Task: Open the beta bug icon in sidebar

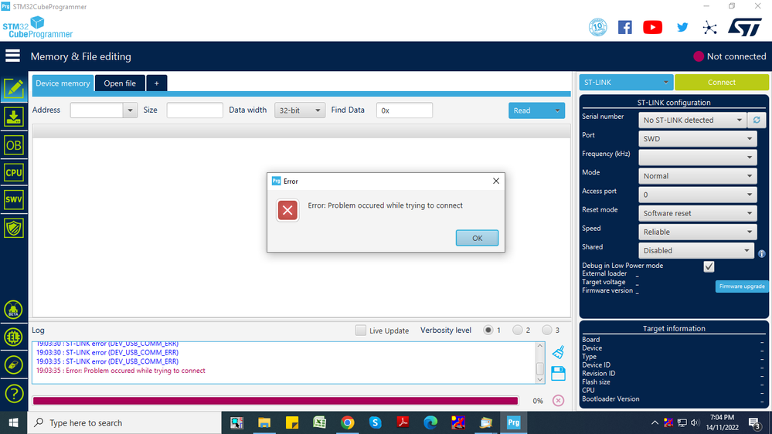Action: click(x=13, y=310)
